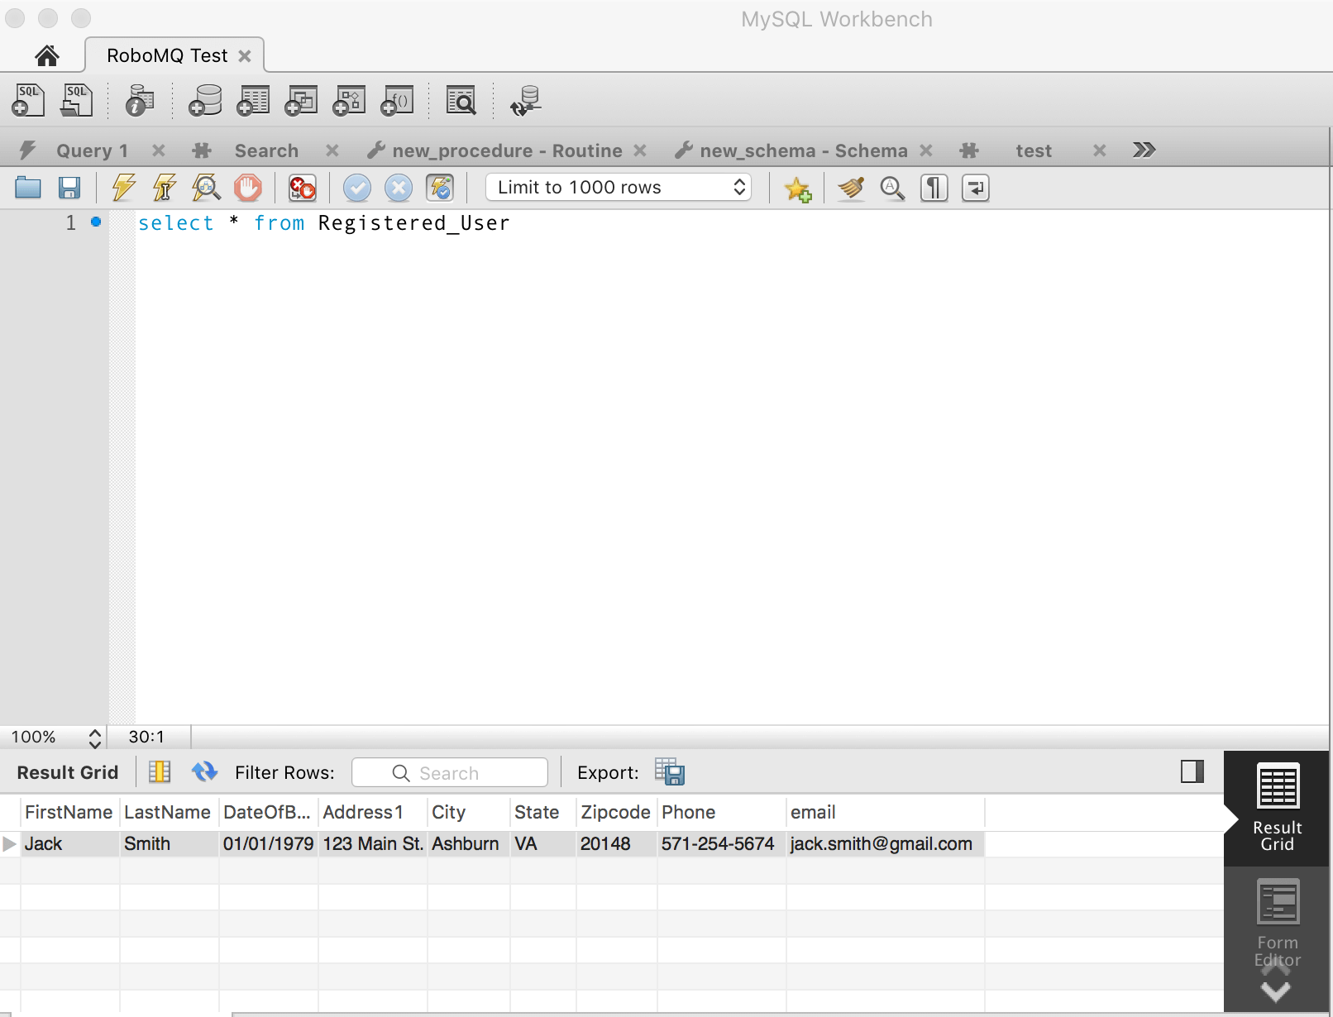The image size is (1333, 1017).
Task: Run Explain on current statement
Action: pos(206,188)
